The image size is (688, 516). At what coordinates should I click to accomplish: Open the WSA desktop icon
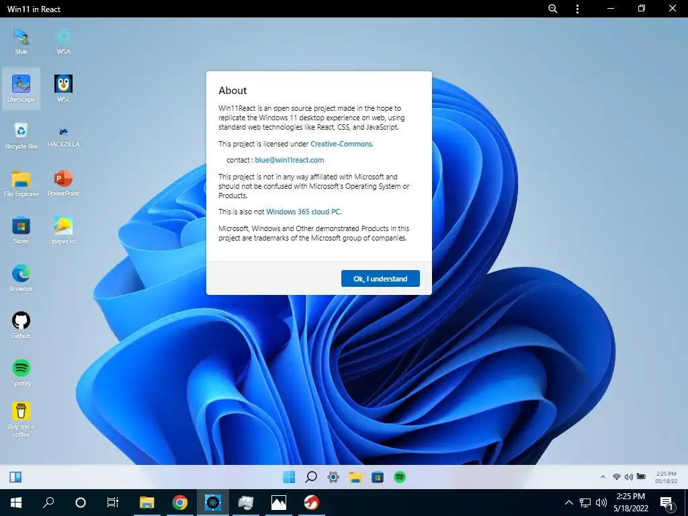point(63,40)
